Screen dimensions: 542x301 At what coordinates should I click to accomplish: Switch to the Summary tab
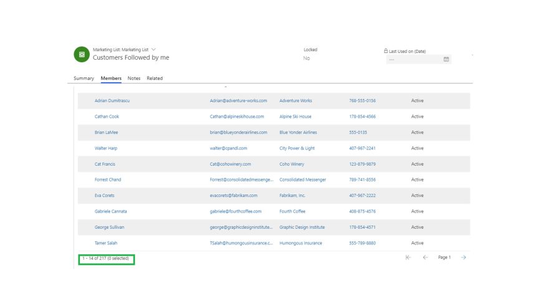(x=84, y=79)
